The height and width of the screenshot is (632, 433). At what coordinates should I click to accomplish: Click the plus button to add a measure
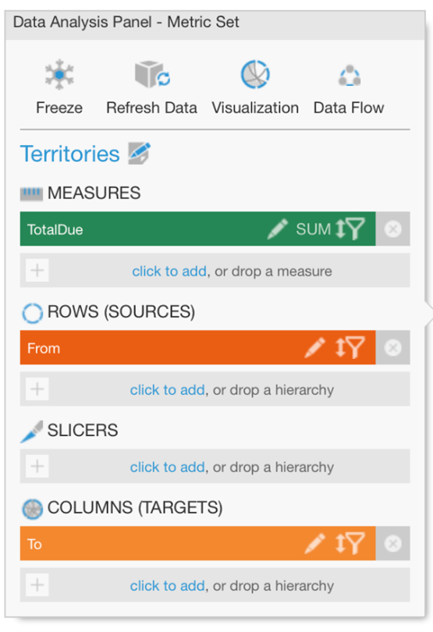pyautogui.click(x=37, y=270)
